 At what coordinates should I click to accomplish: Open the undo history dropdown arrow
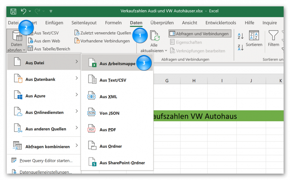(x=30, y=11)
